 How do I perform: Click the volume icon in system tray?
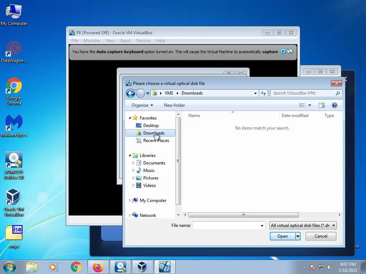pyautogui.click(x=330, y=267)
